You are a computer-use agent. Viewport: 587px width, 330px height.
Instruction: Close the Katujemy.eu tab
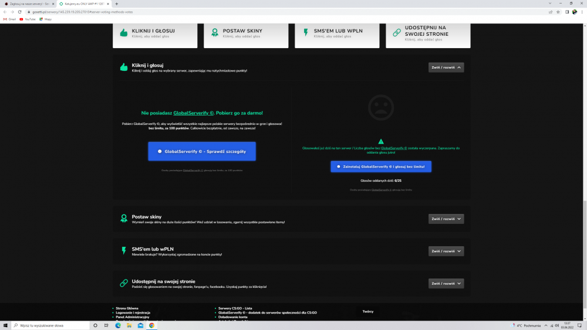pyautogui.click(x=108, y=4)
